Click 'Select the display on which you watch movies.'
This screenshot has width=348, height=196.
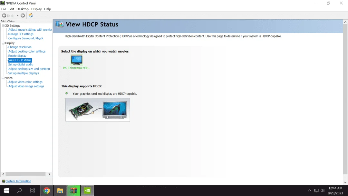point(95,51)
